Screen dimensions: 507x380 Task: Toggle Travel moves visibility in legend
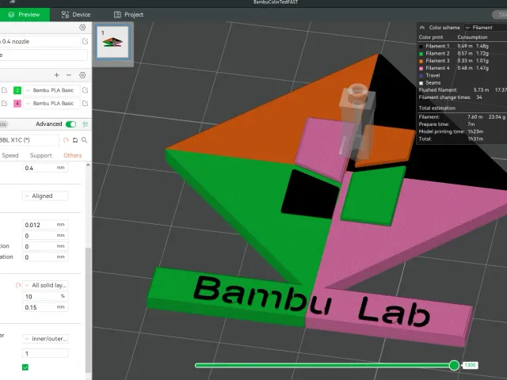click(x=421, y=76)
